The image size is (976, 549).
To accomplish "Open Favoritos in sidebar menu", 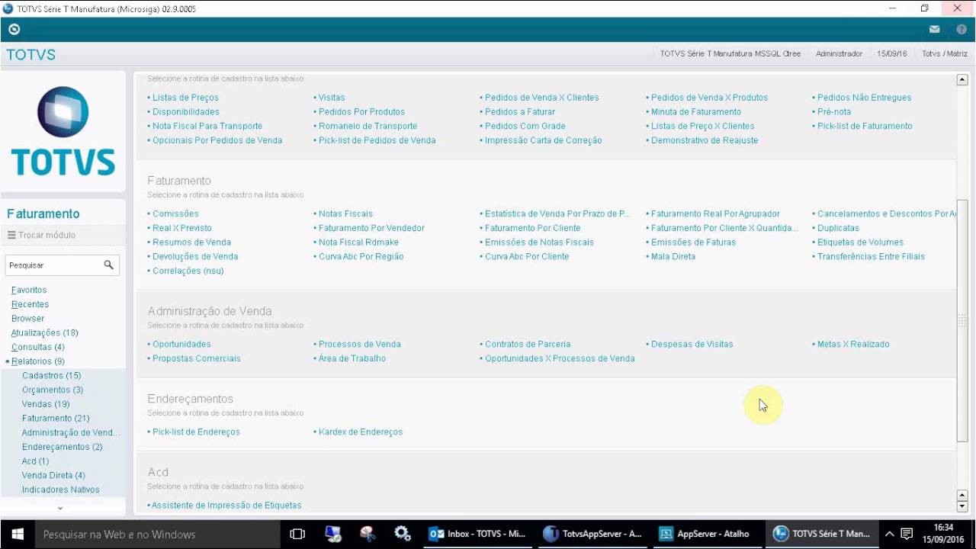I will tap(29, 290).
